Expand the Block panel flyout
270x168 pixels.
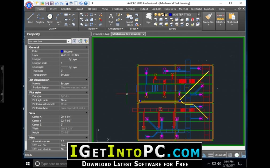tap(134, 29)
